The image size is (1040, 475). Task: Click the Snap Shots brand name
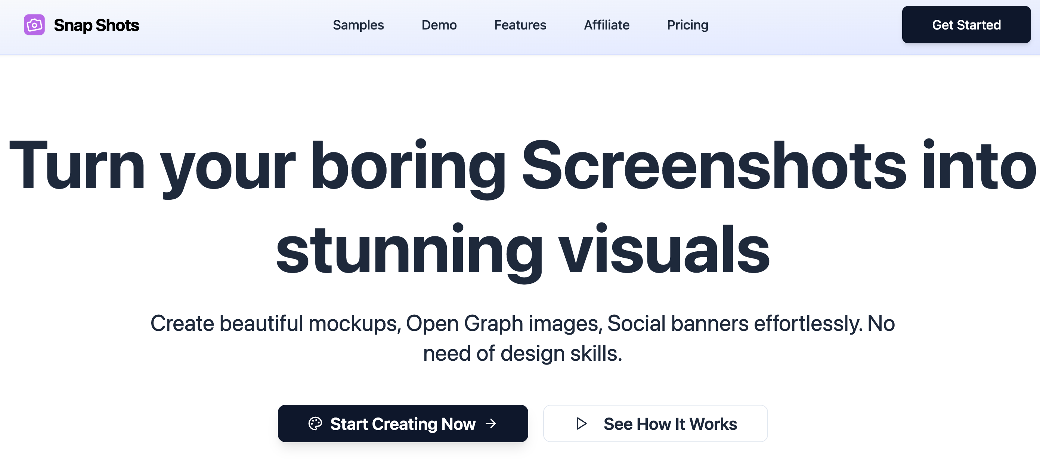pos(96,25)
